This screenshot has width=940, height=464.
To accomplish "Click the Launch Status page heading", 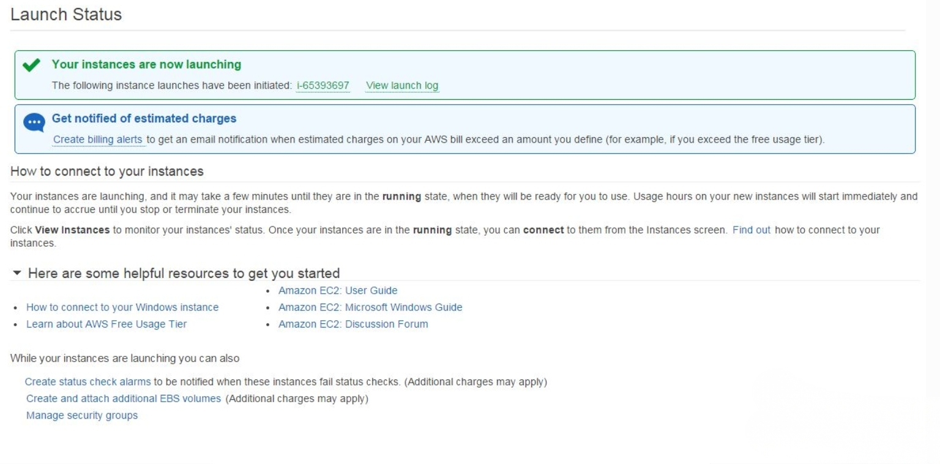I will (66, 15).
